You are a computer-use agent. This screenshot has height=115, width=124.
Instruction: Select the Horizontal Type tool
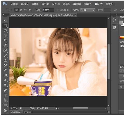(x=5, y=95)
